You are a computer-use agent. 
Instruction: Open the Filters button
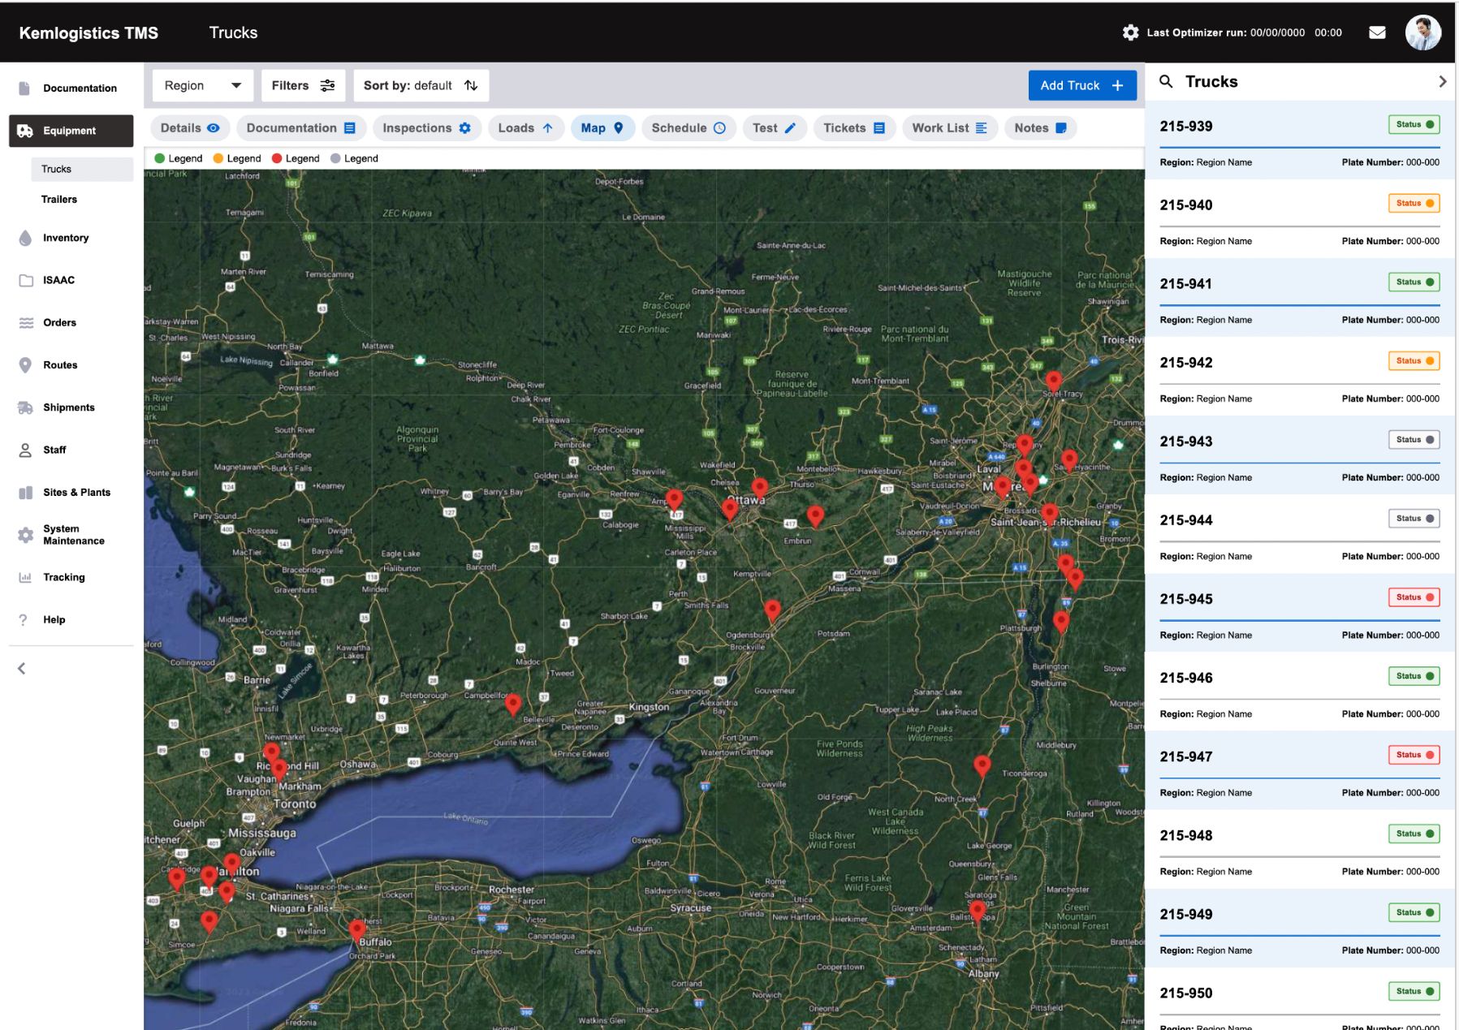tap(303, 85)
